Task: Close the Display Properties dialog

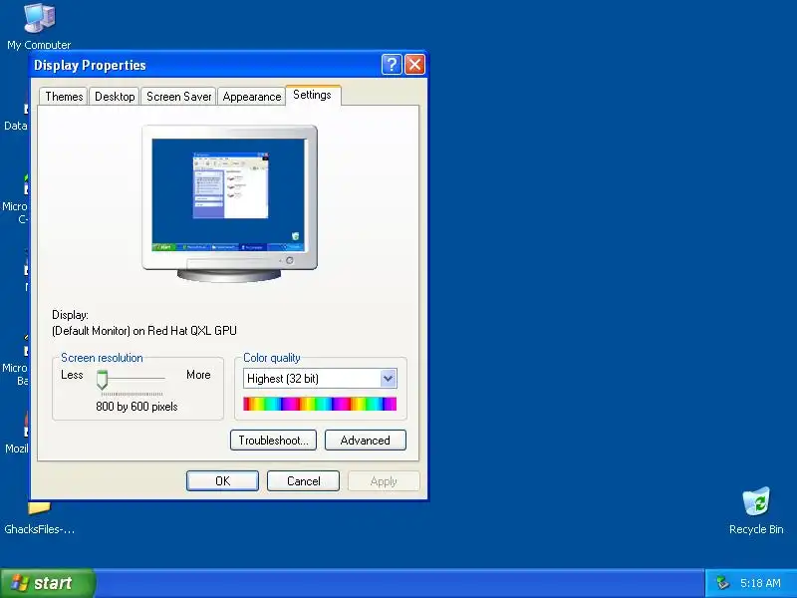Action: (x=414, y=65)
